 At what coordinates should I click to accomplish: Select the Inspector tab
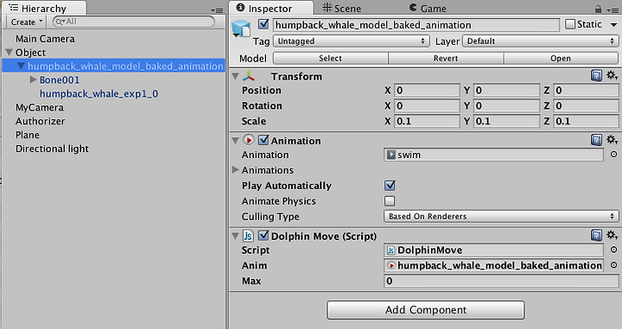coord(271,8)
